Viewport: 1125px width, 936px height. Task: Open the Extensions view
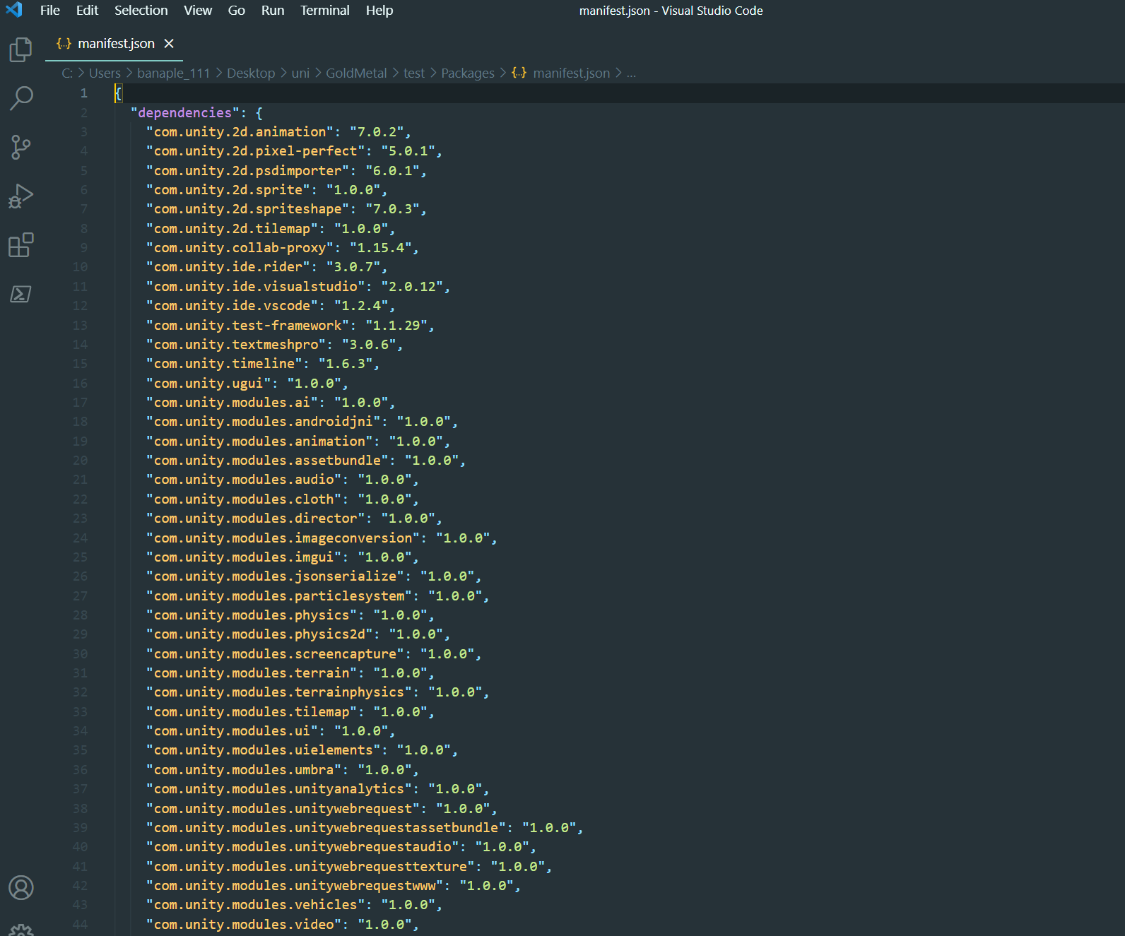(21, 244)
